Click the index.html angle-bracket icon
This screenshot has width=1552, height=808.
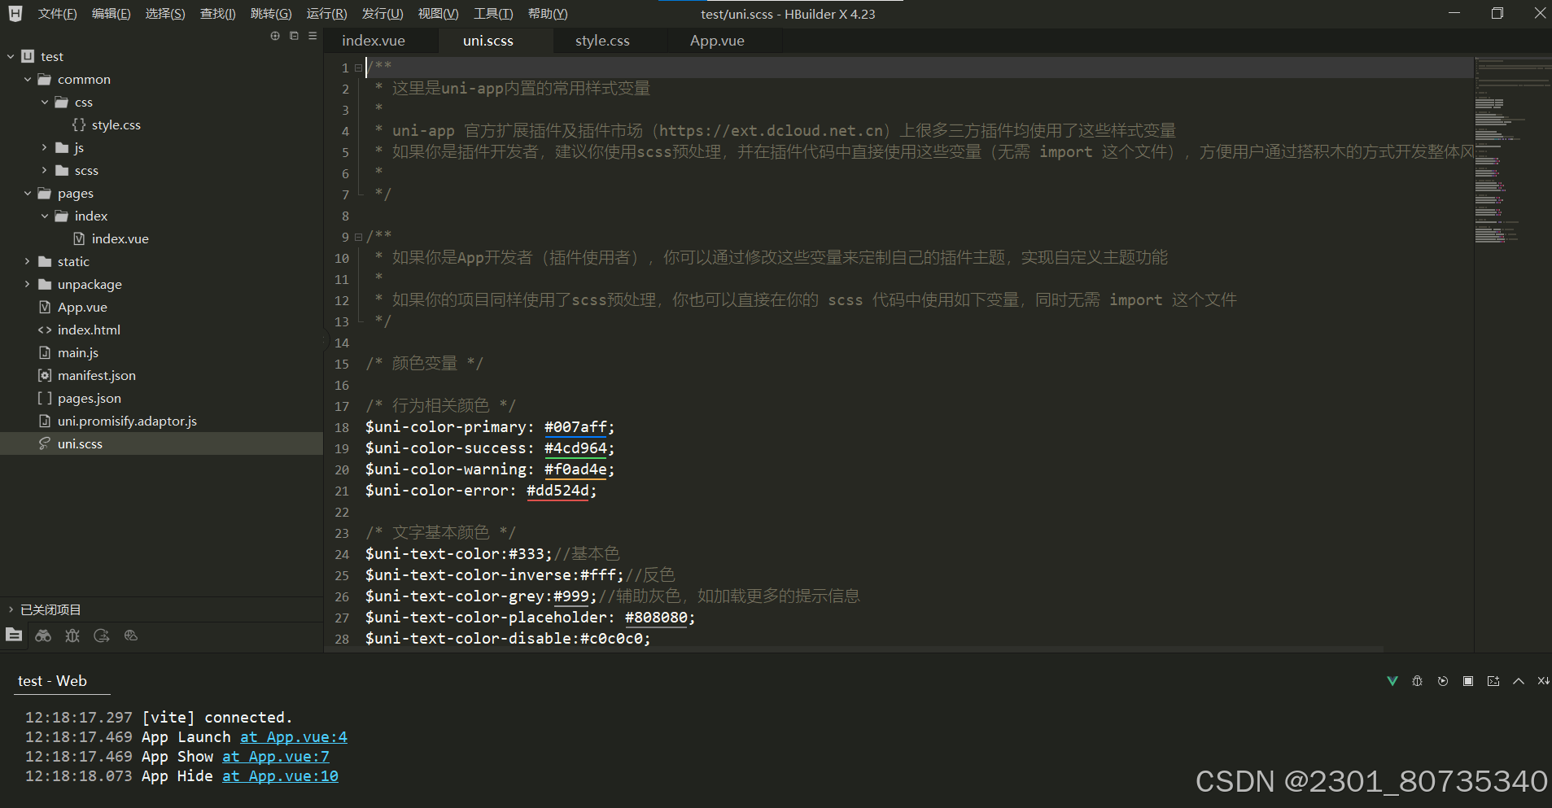point(45,330)
